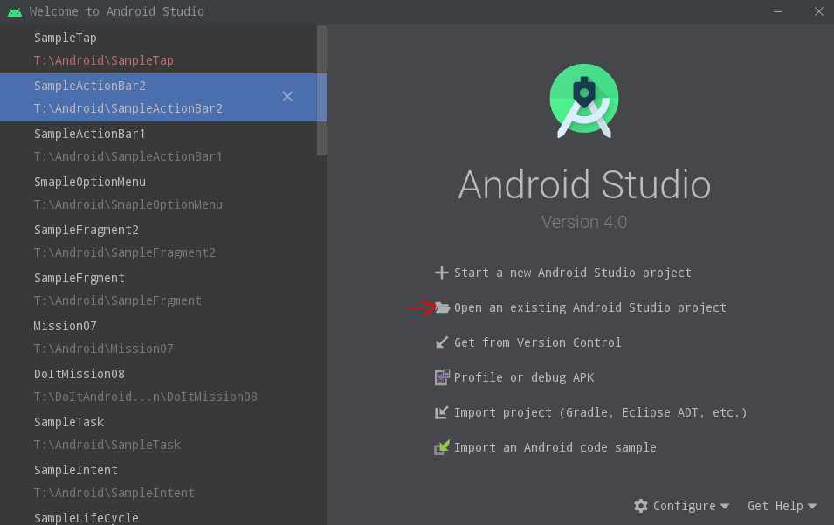Viewport: 834px width, 525px height.
Task: Open recent project SampleTap
Action: click(65, 38)
